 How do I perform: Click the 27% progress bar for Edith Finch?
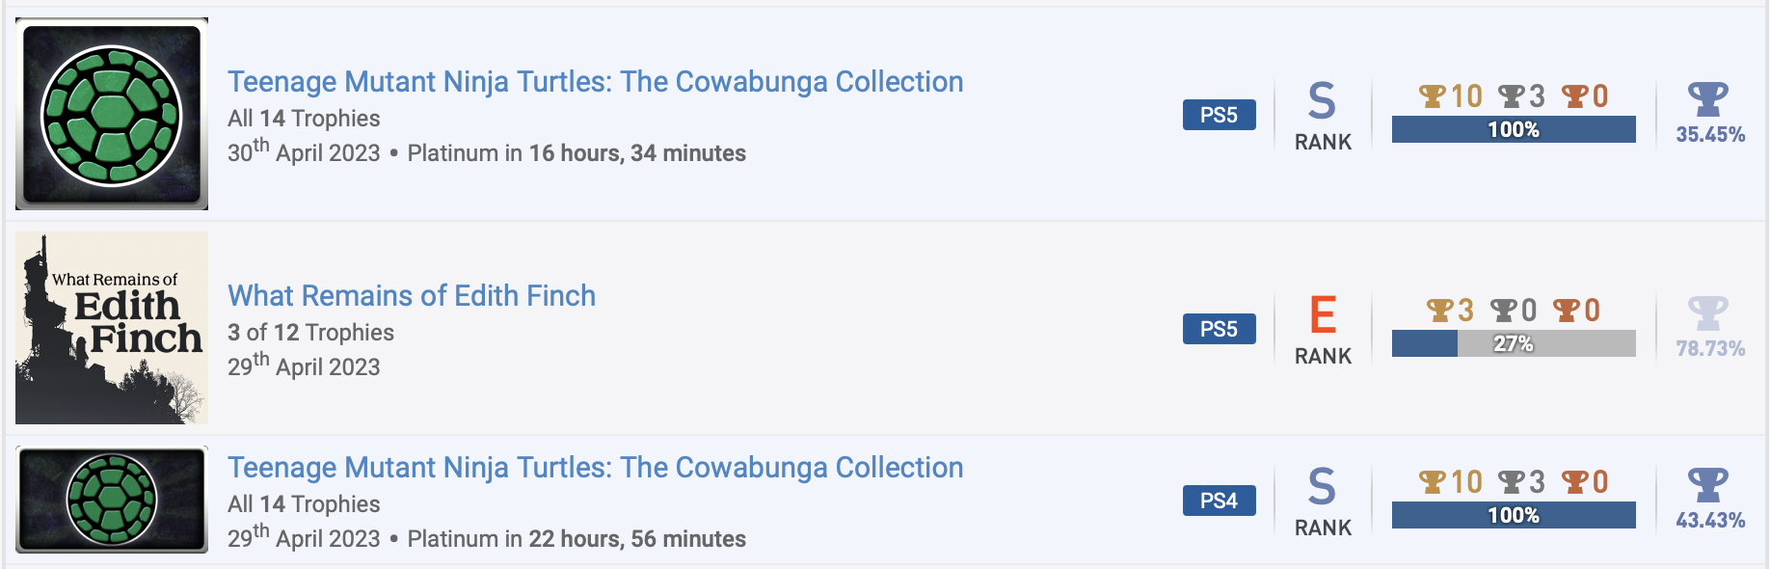(x=1513, y=343)
